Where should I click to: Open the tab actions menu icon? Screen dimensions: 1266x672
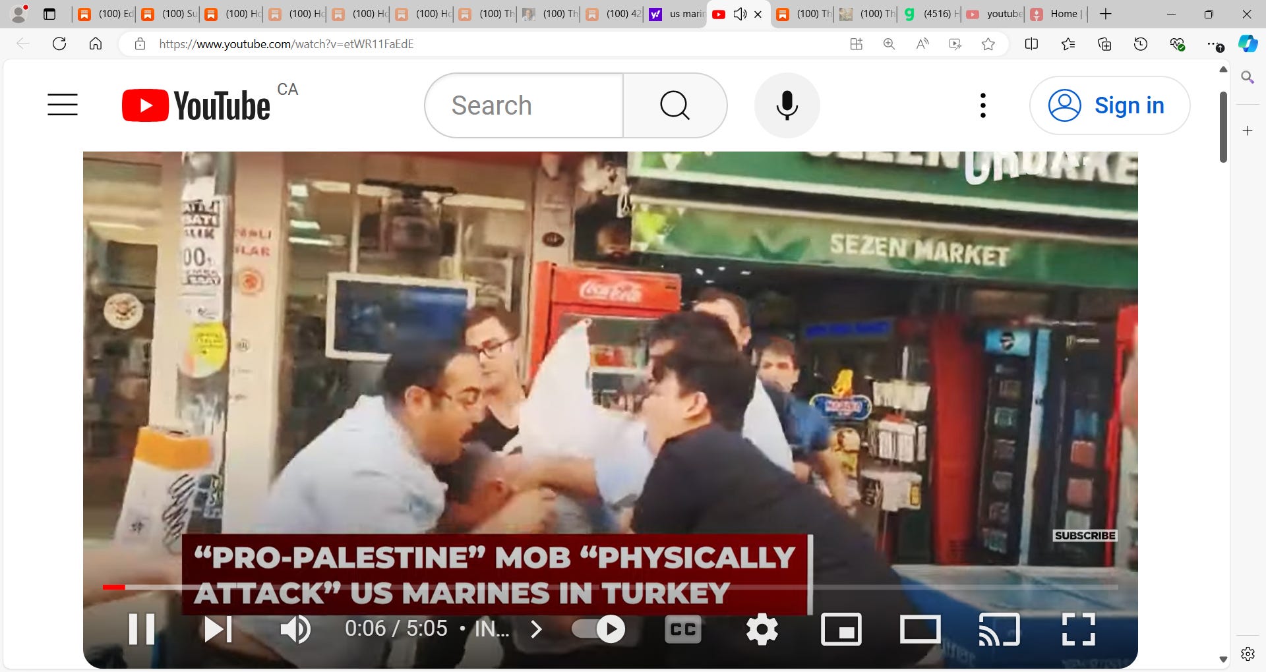click(49, 14)
